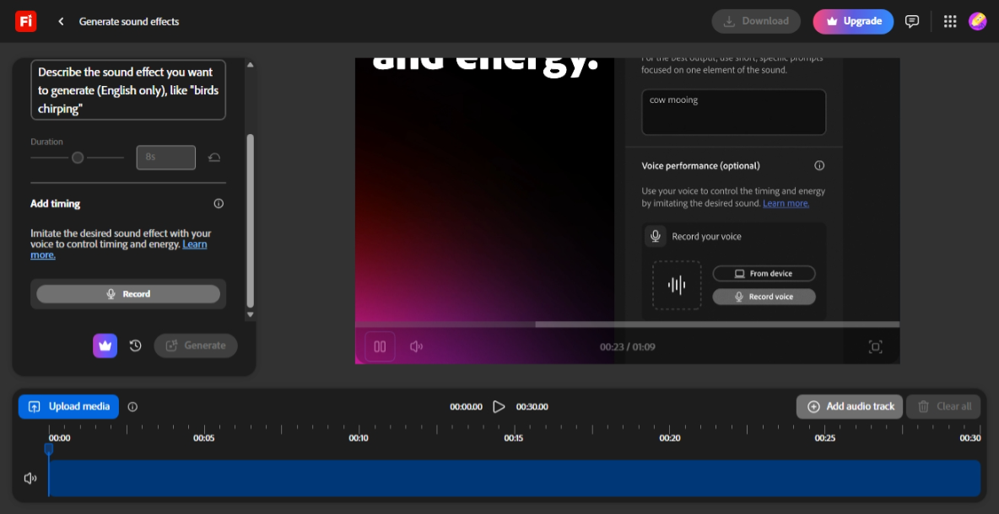Click the premium crown icon
The image size is (999, 514).
tap(105, 345)
